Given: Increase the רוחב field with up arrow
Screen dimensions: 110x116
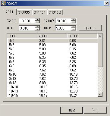Looking at the screenshot, I should pos(74,27).
